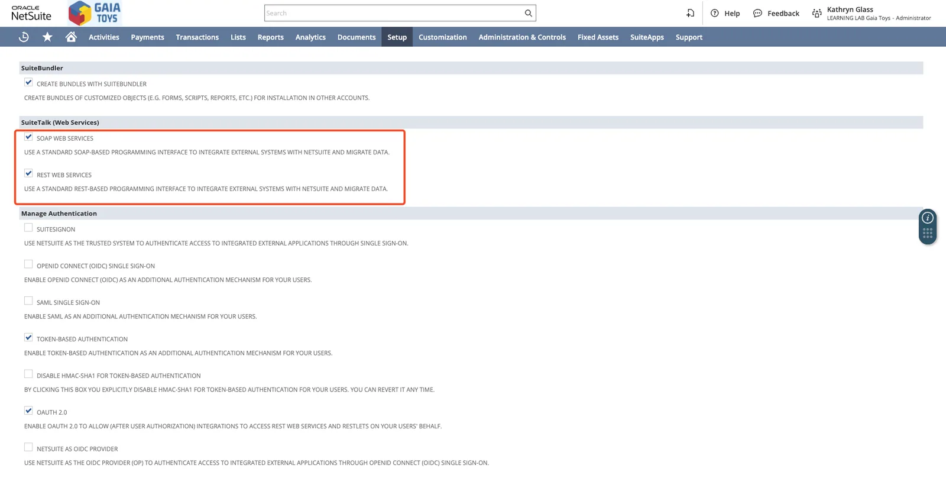Open the Lists menu
946x478 pixels.
(x=238, y=37)
